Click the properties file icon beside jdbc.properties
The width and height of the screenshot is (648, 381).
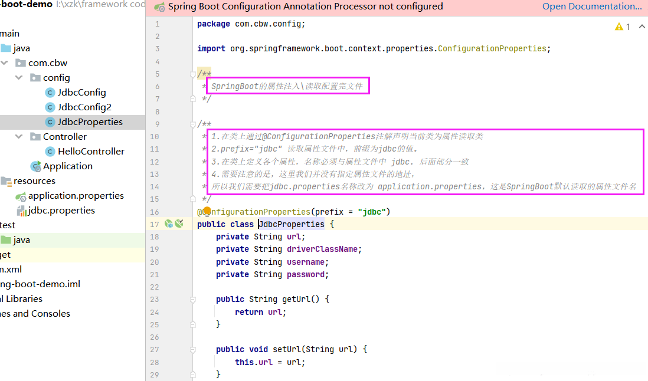(21, 211)
